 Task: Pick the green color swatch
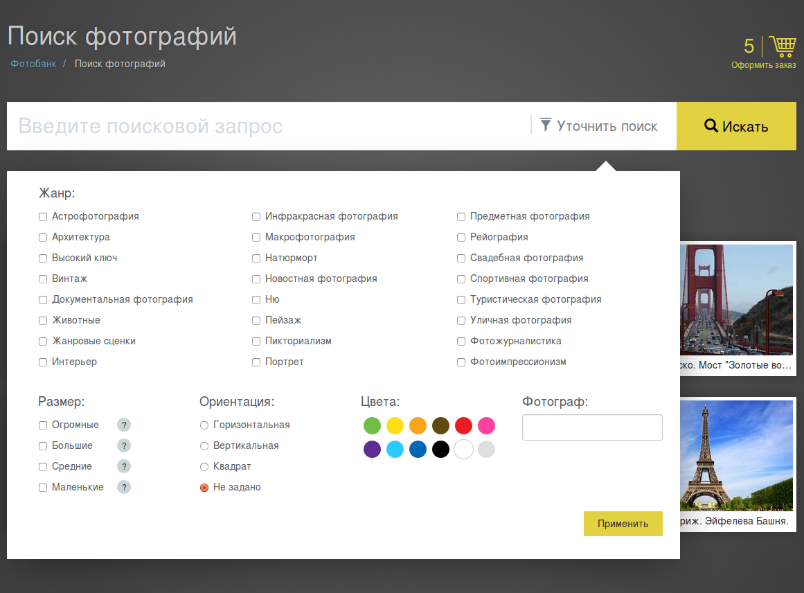pyautogui.click(x=372, y=425)
